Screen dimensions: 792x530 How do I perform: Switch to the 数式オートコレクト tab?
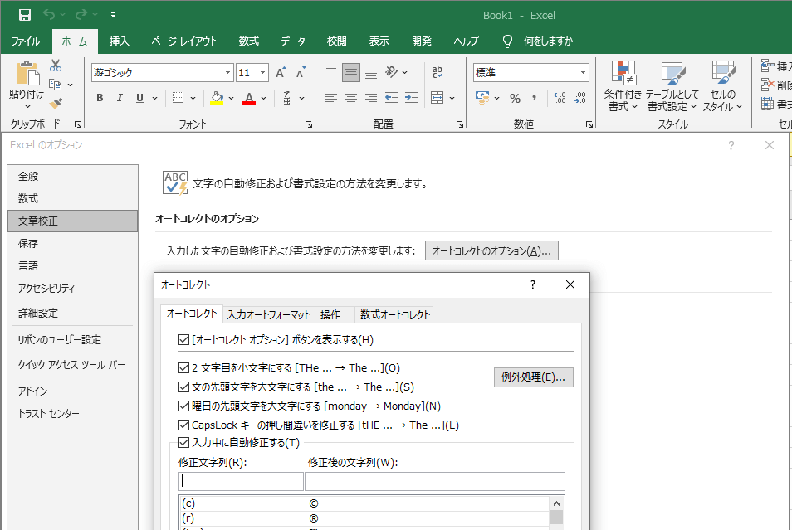[x=394, y=315]
